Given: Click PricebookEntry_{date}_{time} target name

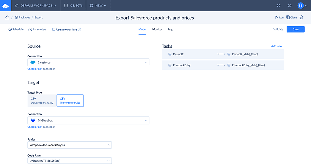Looking at the screenshot, I should click(x=248, y=65).
